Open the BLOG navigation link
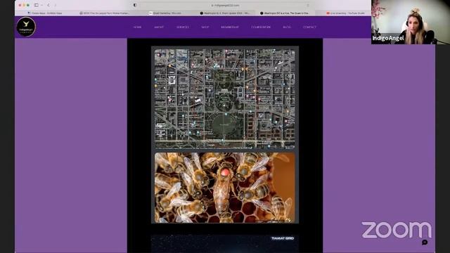Screen dimensions: 450x253 pos(287,27)
